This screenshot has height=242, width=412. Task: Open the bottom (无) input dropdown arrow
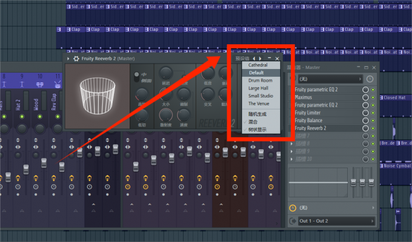(x=373, y=208)
